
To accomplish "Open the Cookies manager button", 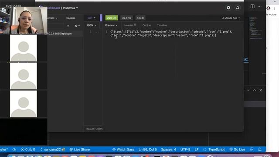I will (71, 18).
